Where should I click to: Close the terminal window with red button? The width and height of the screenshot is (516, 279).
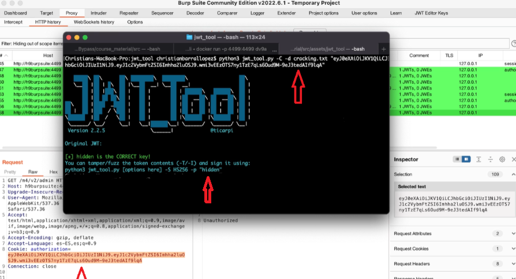point(69,38)
